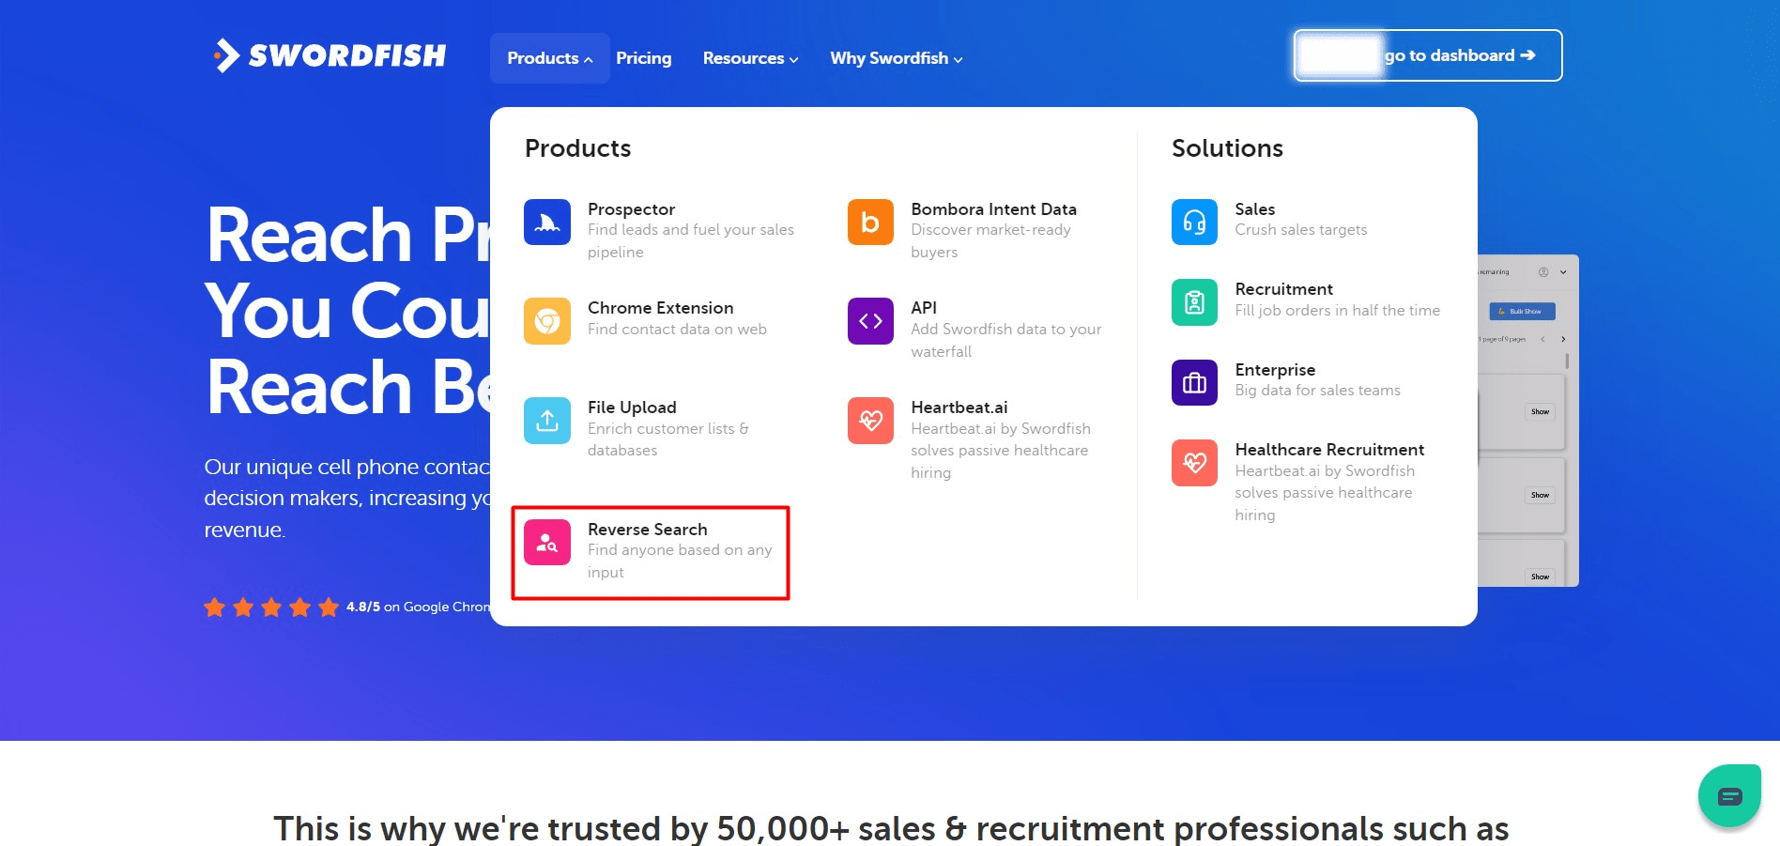
Task: Open the chat widget bubble
Action: tap(1729, 795)
